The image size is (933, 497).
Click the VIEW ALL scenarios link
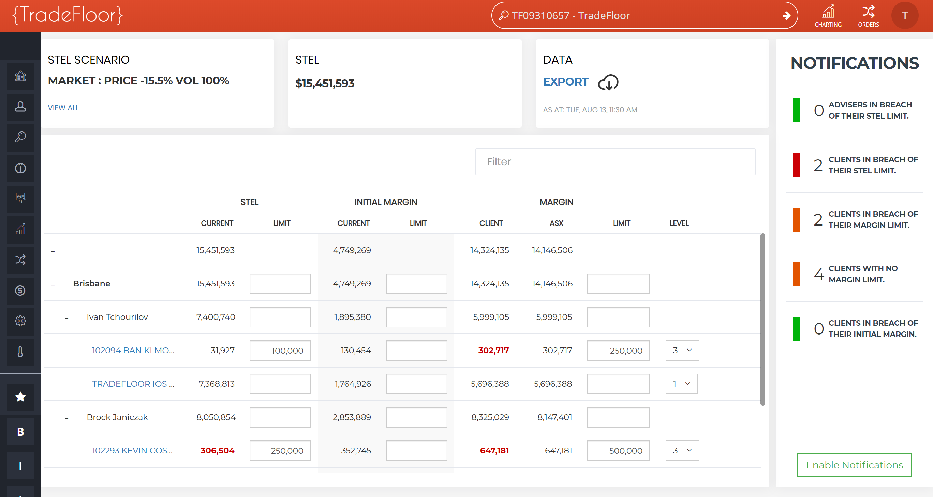click(63, 108)
